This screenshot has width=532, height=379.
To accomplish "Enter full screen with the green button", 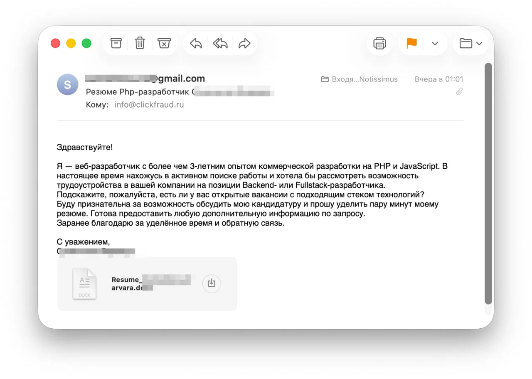I will click(x=86, y=43).
